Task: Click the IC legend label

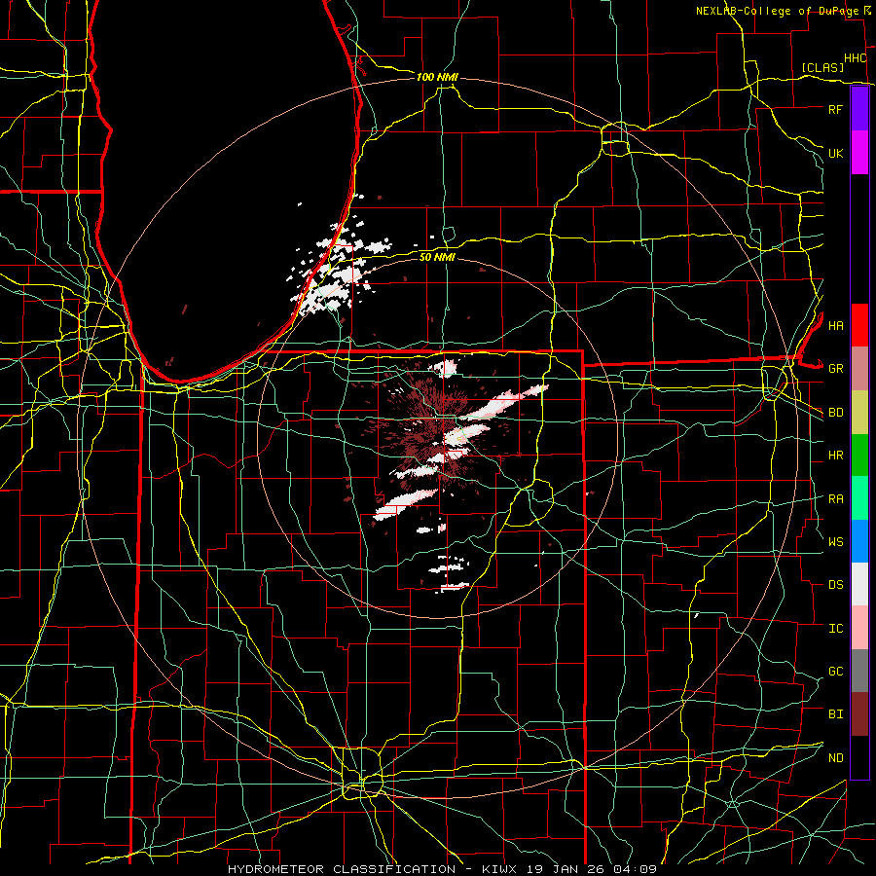Action: [x=835, y=628]
